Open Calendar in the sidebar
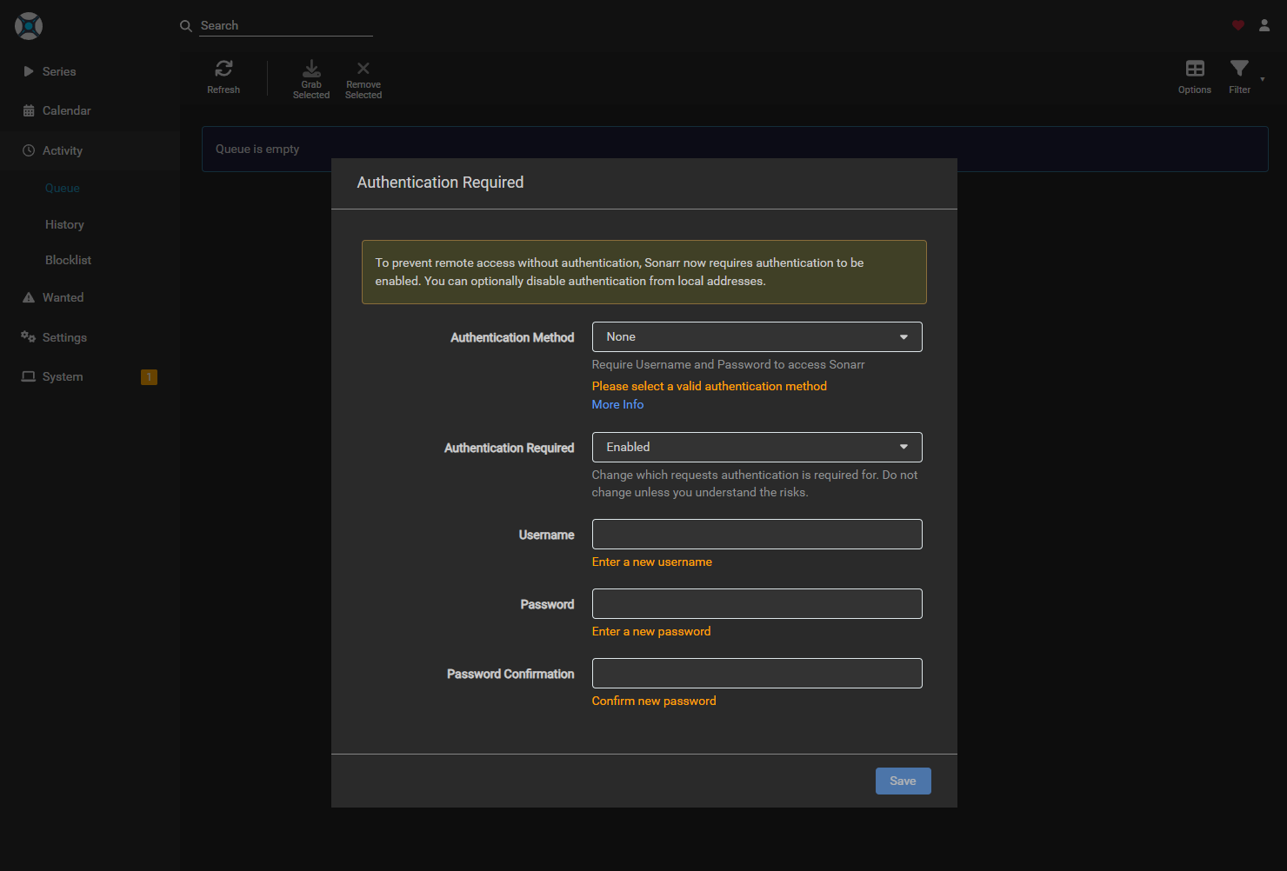Screen dimensions: 1287x871 [66, 110]
